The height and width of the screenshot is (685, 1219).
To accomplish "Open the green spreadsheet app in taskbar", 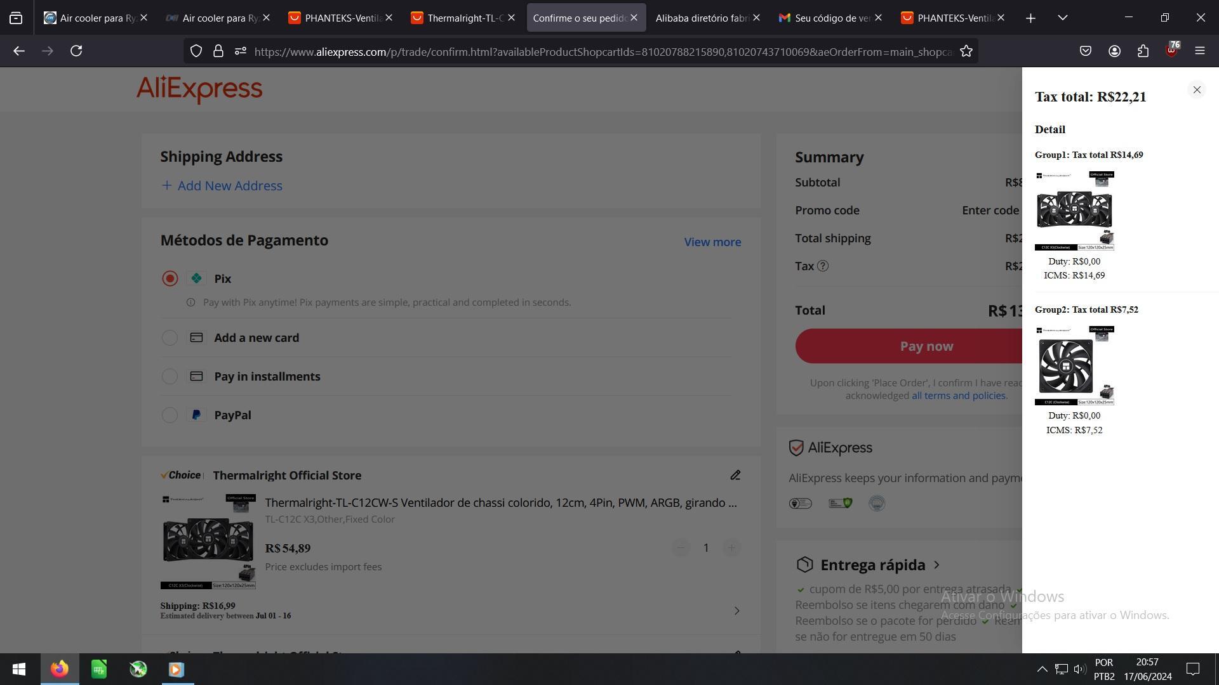I will 99,669.
